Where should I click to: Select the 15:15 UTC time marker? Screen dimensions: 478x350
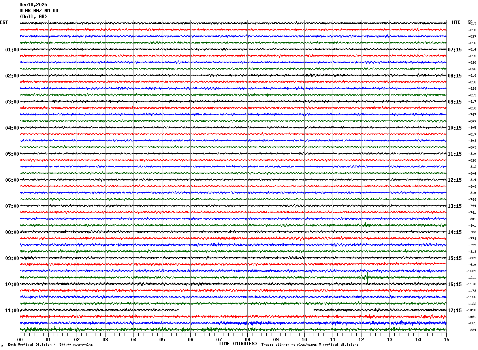(455, 258)
